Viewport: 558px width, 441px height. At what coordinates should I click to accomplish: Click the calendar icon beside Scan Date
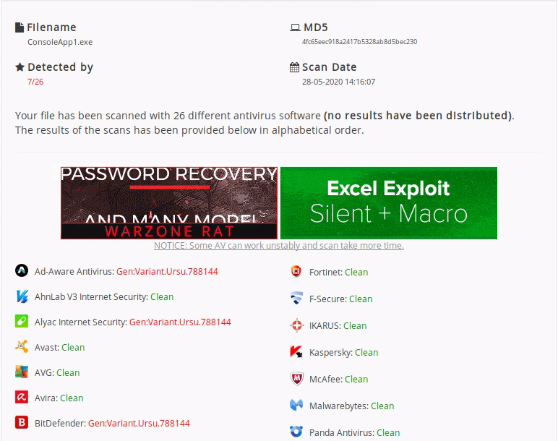295,67
